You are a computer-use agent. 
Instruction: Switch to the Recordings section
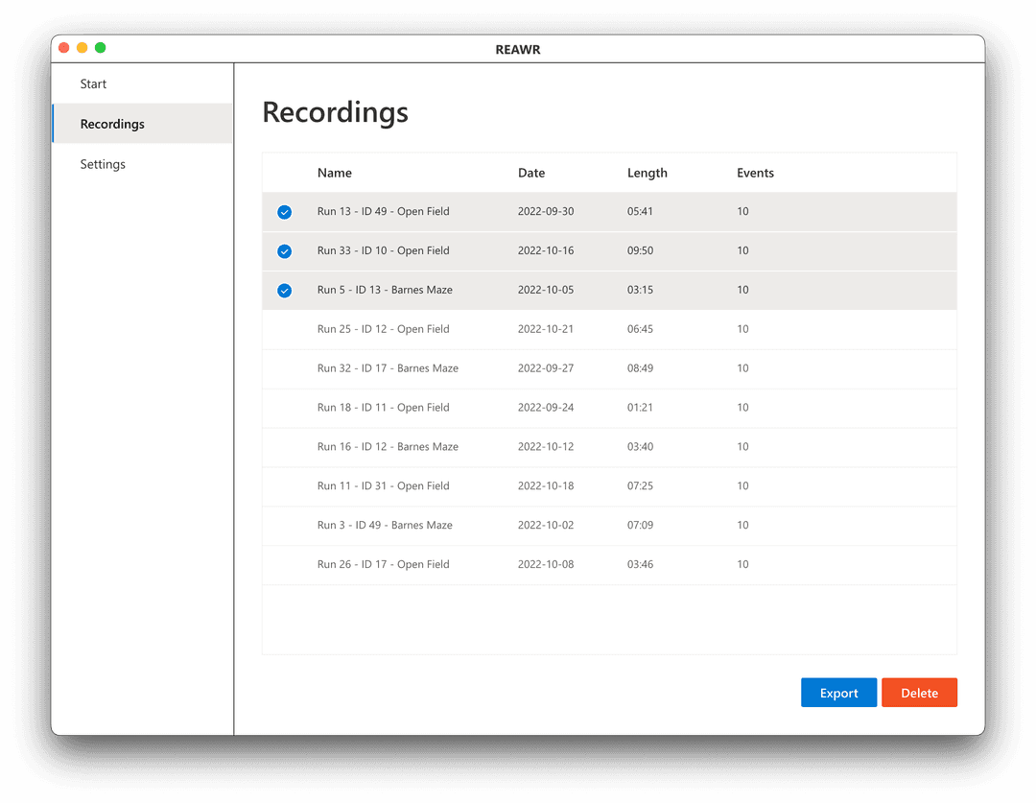point(112,124)
